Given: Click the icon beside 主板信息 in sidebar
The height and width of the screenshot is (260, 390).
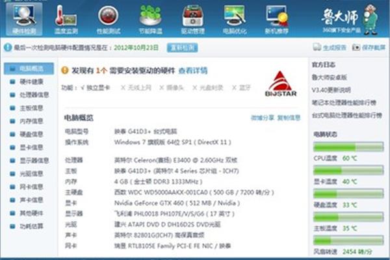Looking at the screenshot, I should pos(12,108).
